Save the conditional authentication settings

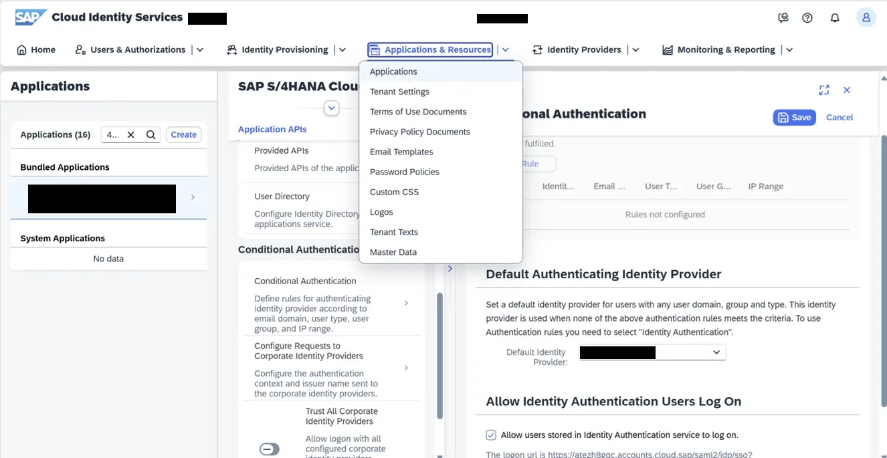point(795,117)
